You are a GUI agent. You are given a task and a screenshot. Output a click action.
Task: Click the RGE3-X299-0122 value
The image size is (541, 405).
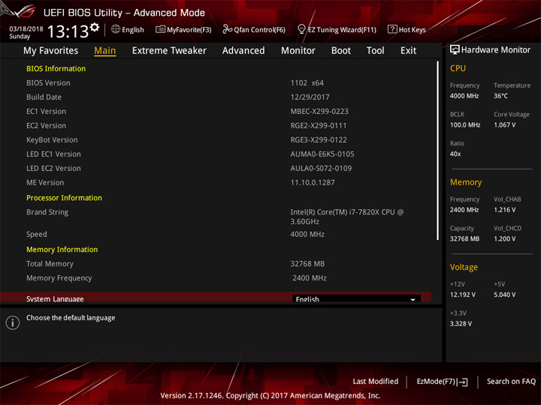pos(319,139)
